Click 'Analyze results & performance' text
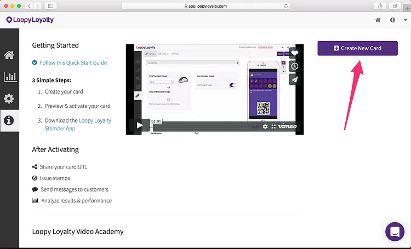The height and width of the screenshot is (249, 411). (x=77, y=200)
